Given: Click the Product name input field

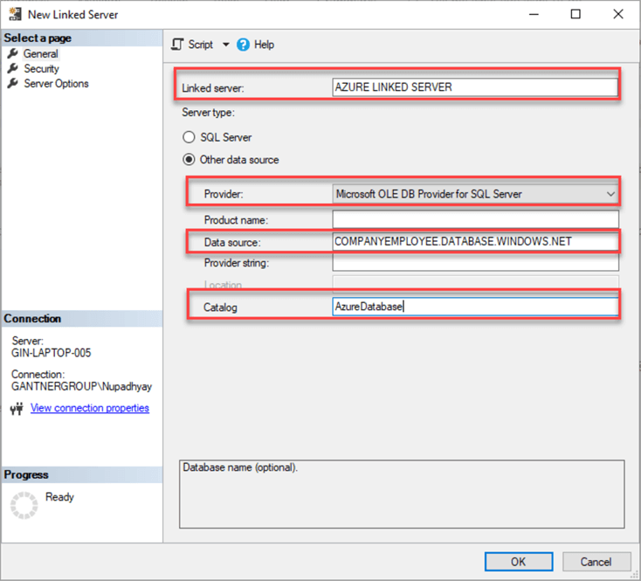Looking at the screenshot, I should (x=475, y=219).
